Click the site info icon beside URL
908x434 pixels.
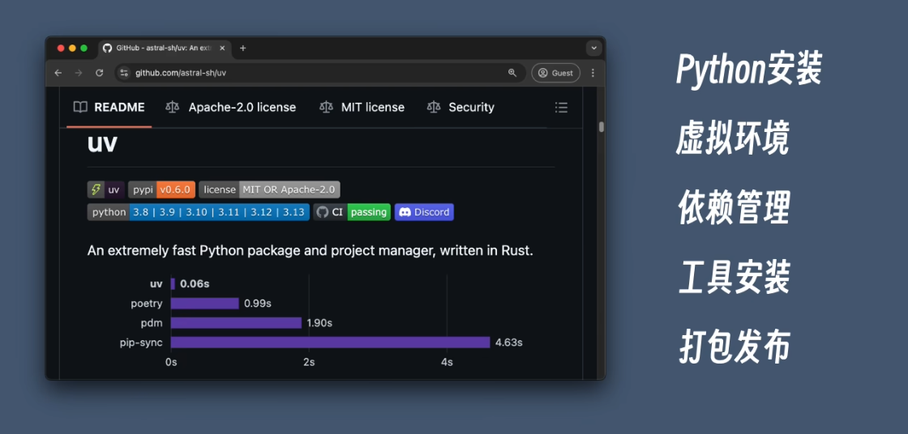click(x=124, y=73)
